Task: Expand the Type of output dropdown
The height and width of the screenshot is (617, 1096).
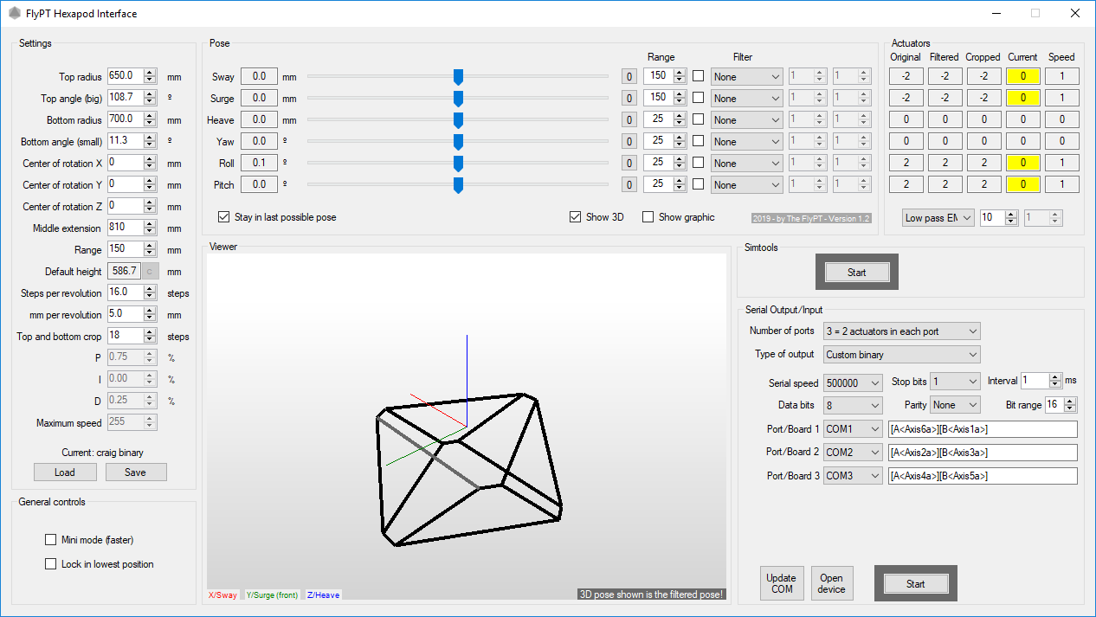Action: coord(901,355)
